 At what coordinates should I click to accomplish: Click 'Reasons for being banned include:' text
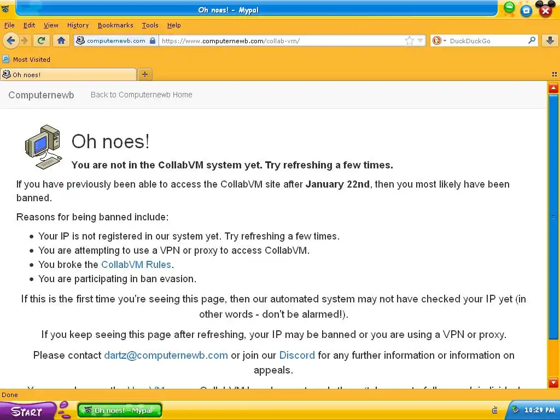tap(92, 217)
